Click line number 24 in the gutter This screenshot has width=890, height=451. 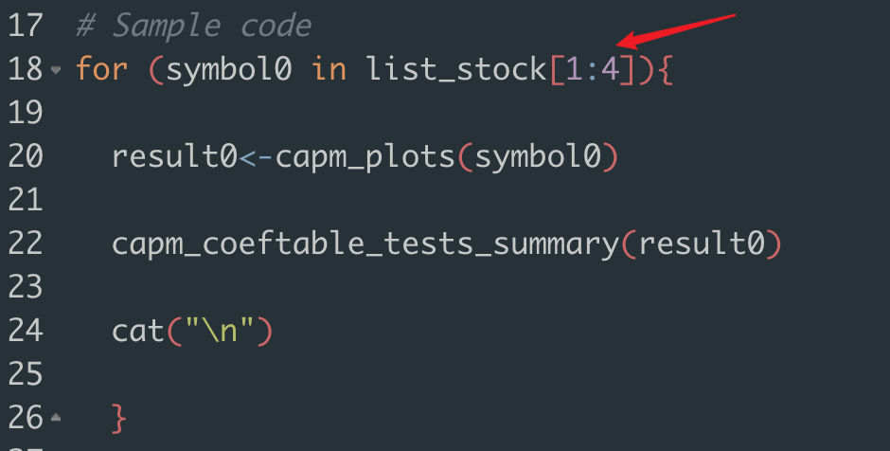(x=25, y=331)
